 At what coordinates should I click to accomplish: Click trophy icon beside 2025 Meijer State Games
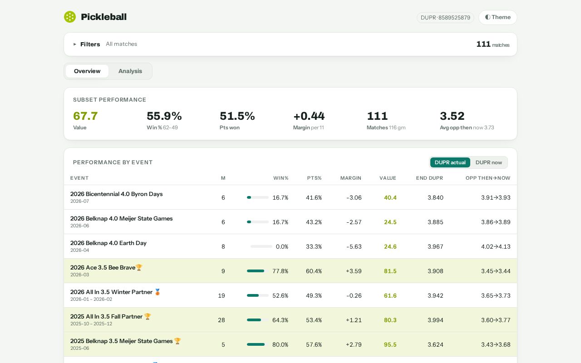tap(177, 341)
